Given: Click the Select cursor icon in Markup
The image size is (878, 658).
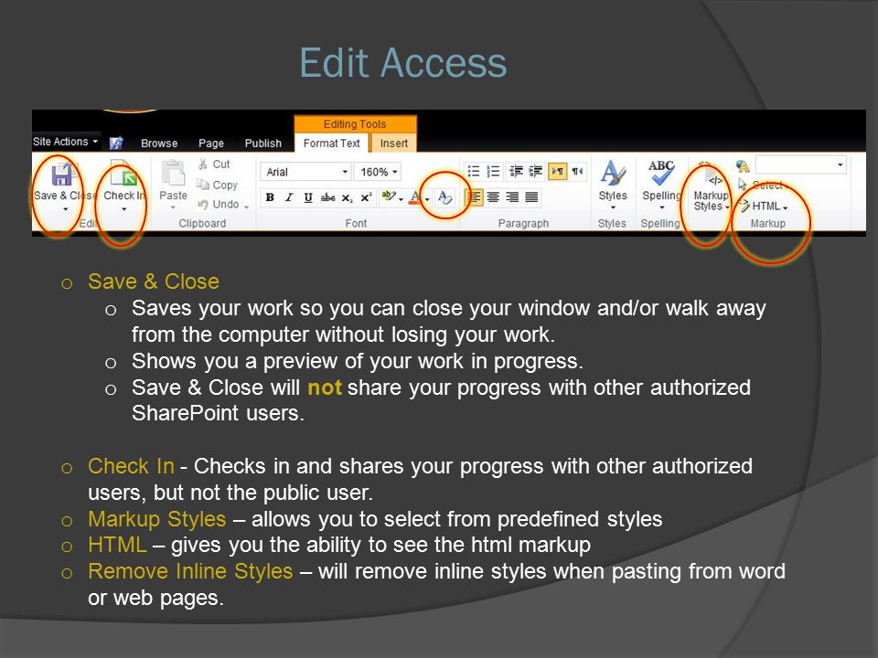Looking at the screenshot, I should (x=743, y=185).
